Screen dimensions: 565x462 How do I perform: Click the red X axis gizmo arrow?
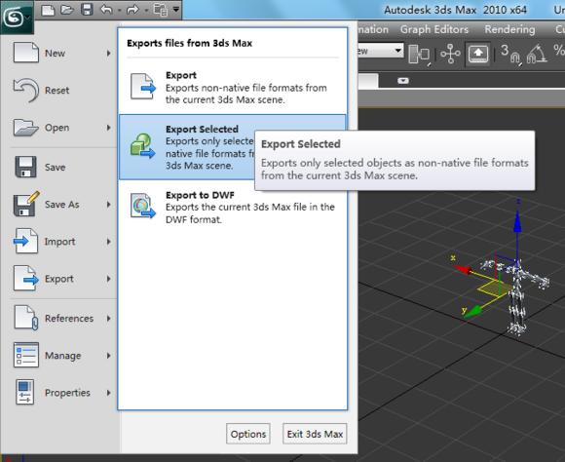tap(463, 269)
